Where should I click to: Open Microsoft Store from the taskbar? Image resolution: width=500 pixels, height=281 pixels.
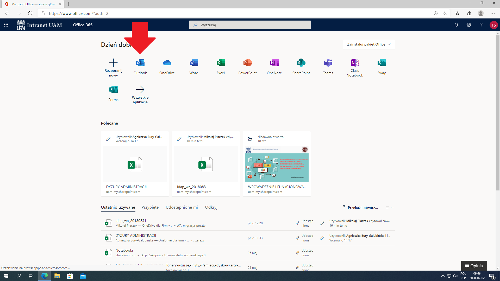pyautogui.click(x=70, y=276)
